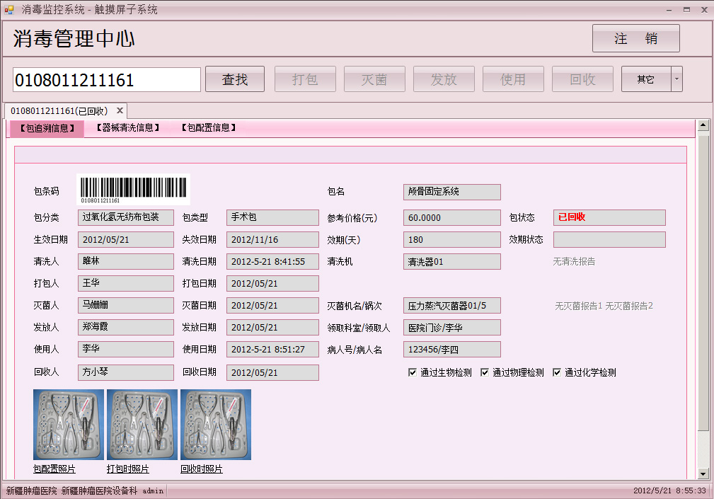Click the 查找 search button
This screenshot has height=499, width=714.
235,79
